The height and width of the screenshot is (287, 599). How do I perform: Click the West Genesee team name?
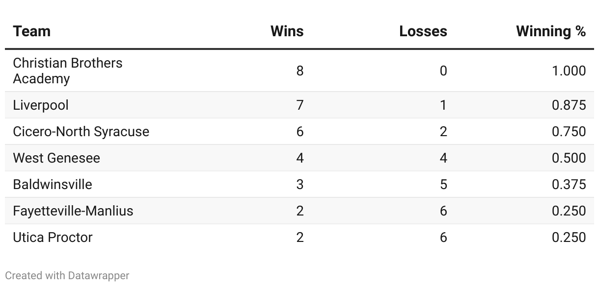(56, 158)
